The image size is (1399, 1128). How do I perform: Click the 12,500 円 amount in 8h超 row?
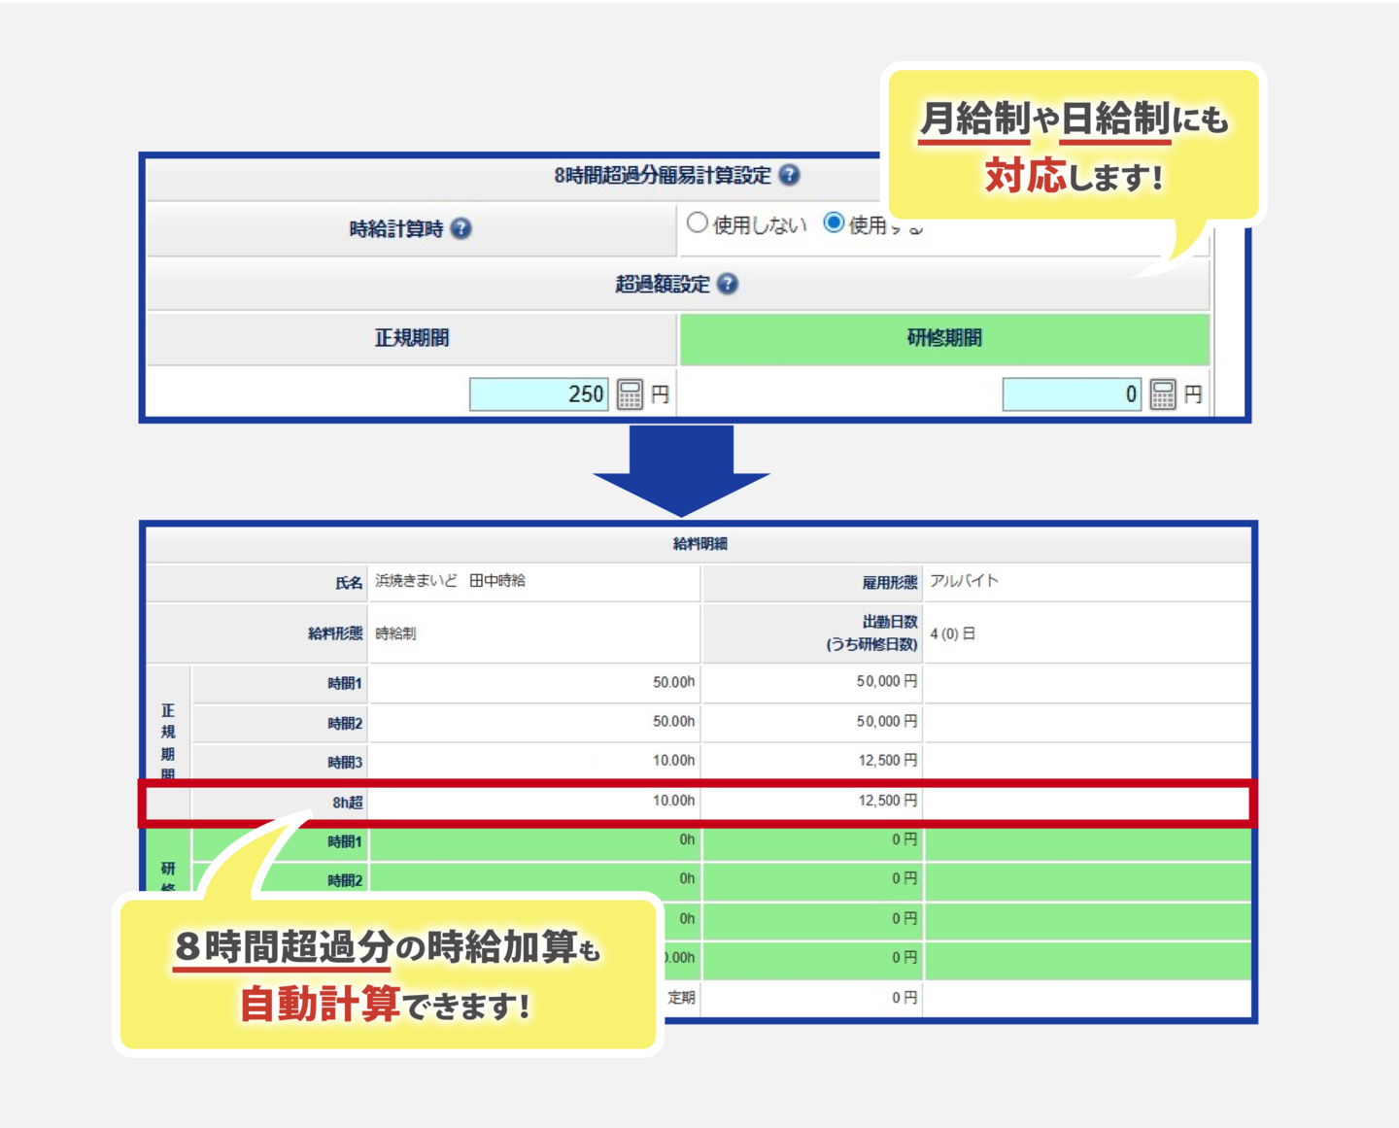click(886, 801)
